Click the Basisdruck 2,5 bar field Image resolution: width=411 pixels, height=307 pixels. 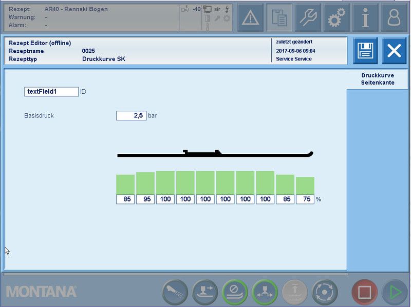132,116
